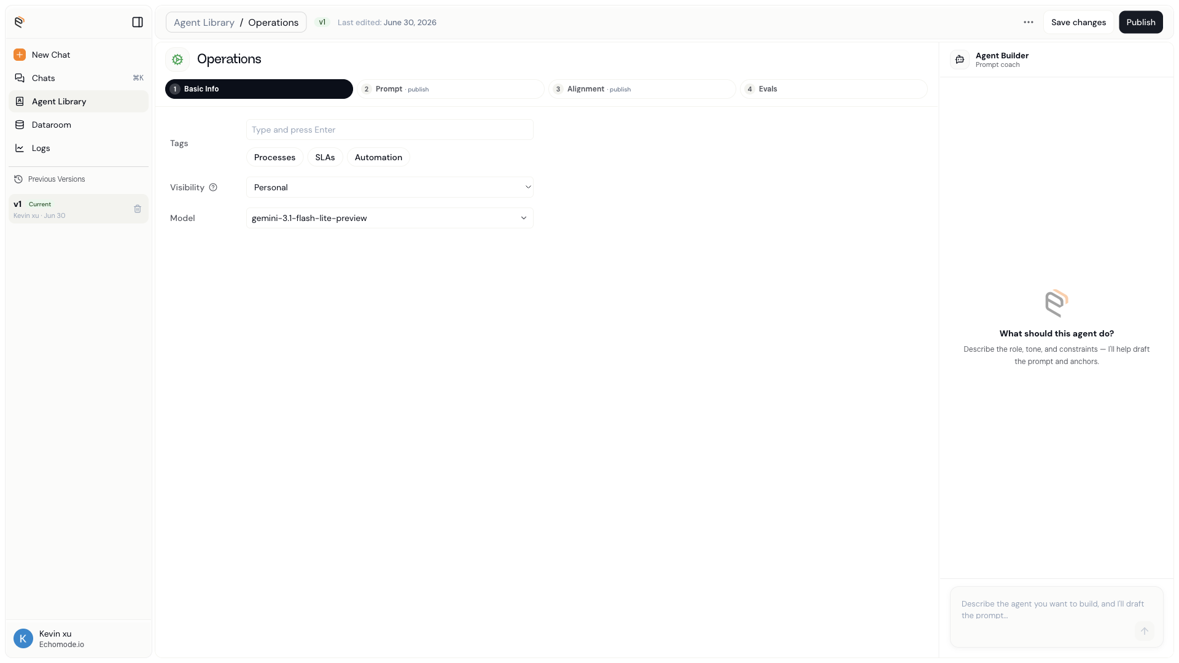Click the Agent Builder bot icon
Screen dimensions: 1179x663
960,60
